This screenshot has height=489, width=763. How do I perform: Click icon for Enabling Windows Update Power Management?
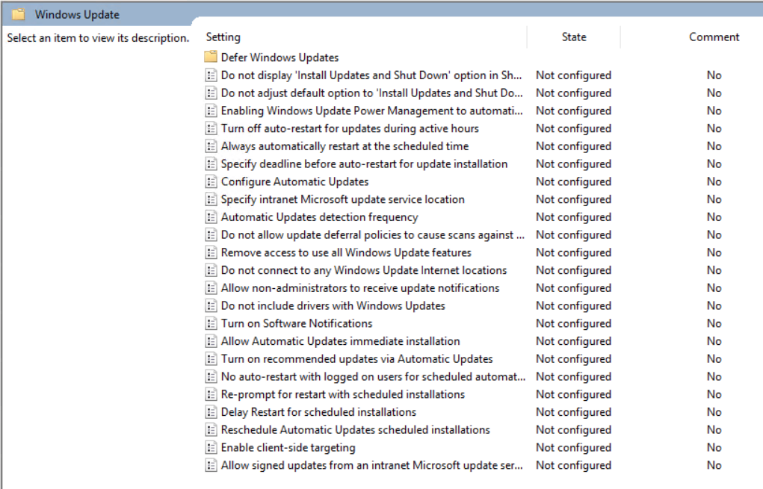pos(211,110)
